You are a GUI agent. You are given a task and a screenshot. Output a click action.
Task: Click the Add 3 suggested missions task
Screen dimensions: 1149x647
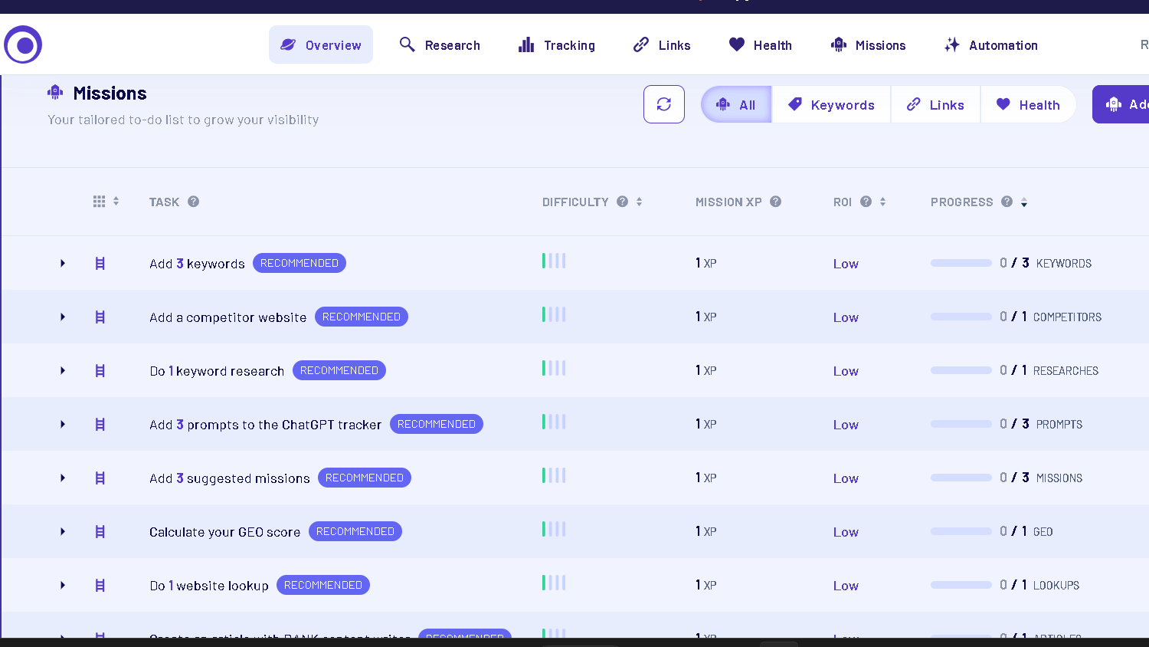230,478
